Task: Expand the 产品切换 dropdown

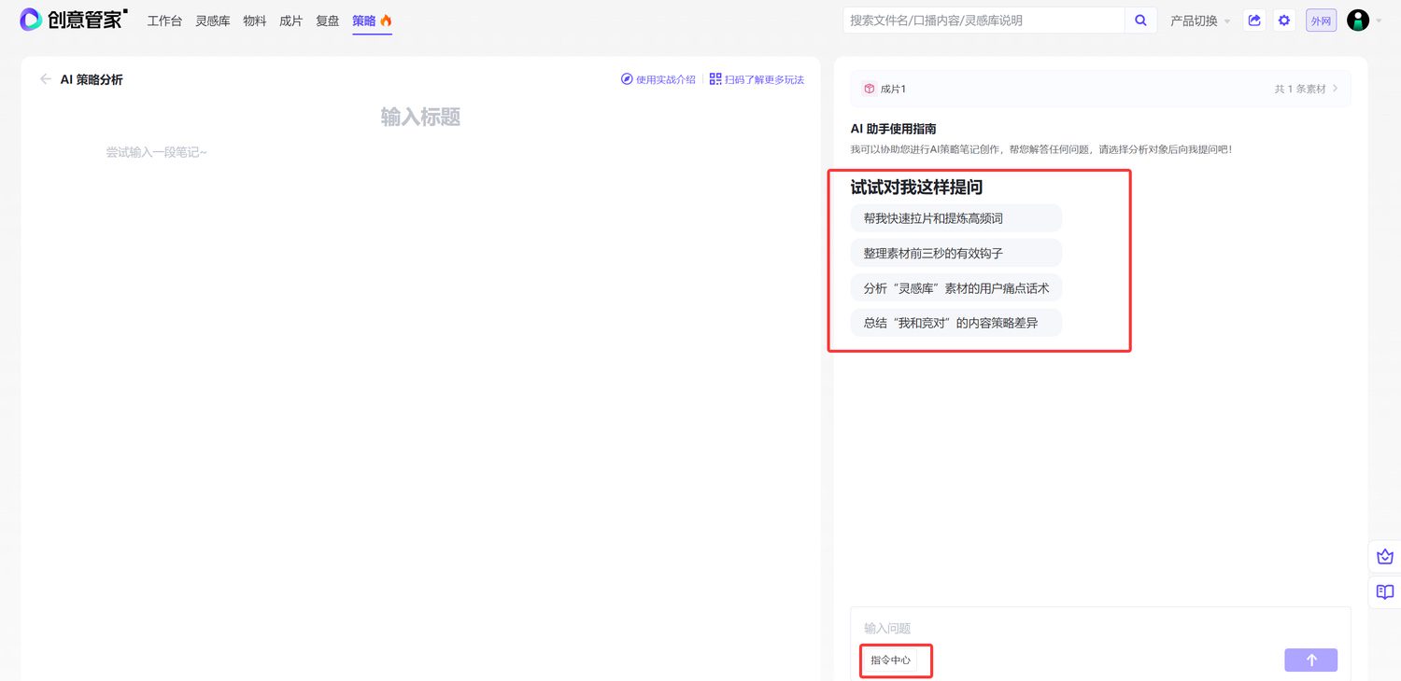Action: pos(1200,21)
